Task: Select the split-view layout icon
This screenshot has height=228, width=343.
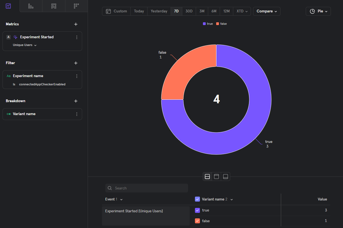Action: coord(207,177)
